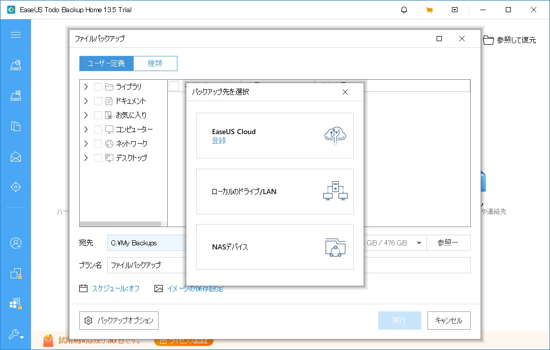Click the horizontal scrollbar under the folder tree
The image size is (550, 350).
click(x=120, y=224)
